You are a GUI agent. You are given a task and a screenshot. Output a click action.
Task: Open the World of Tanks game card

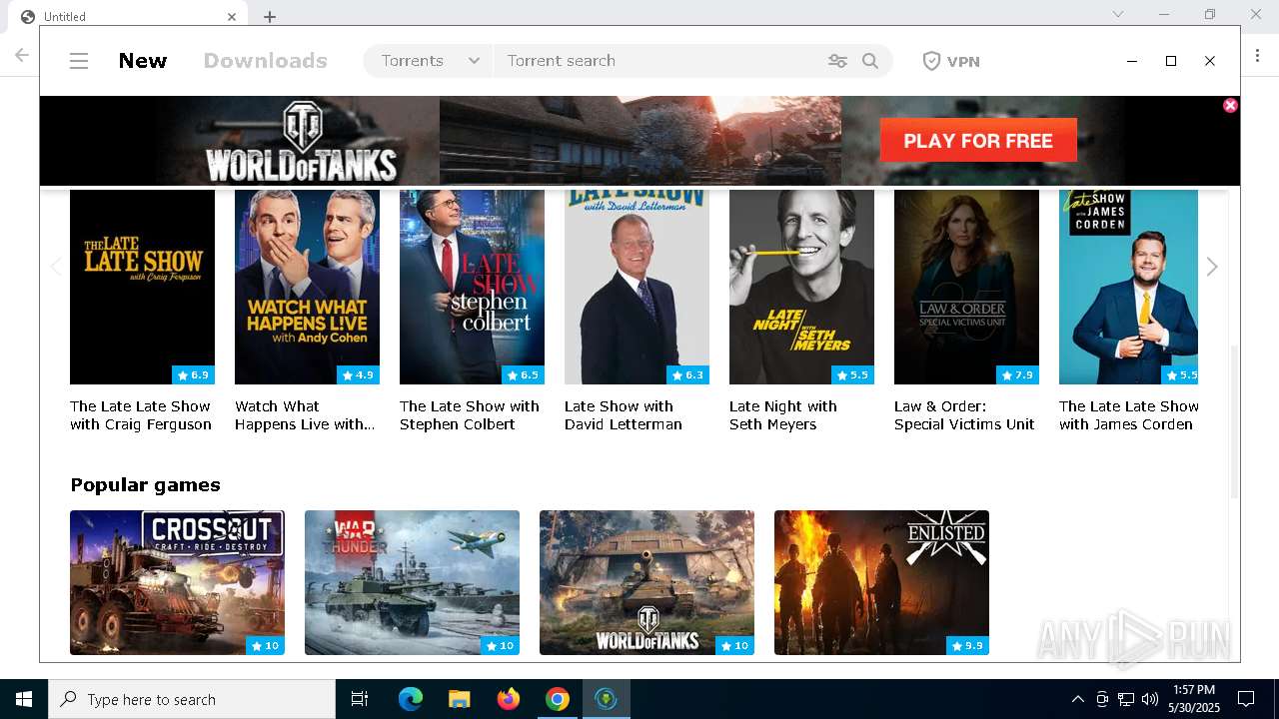click(x=646, y=583)
